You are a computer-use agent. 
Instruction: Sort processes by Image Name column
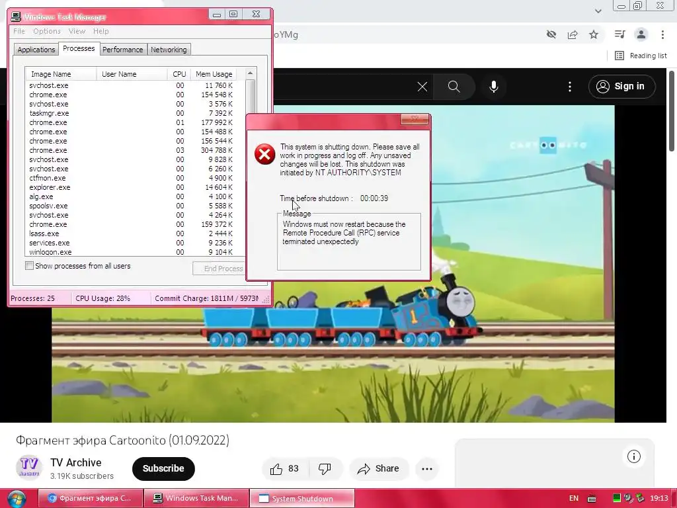[61, 74]
